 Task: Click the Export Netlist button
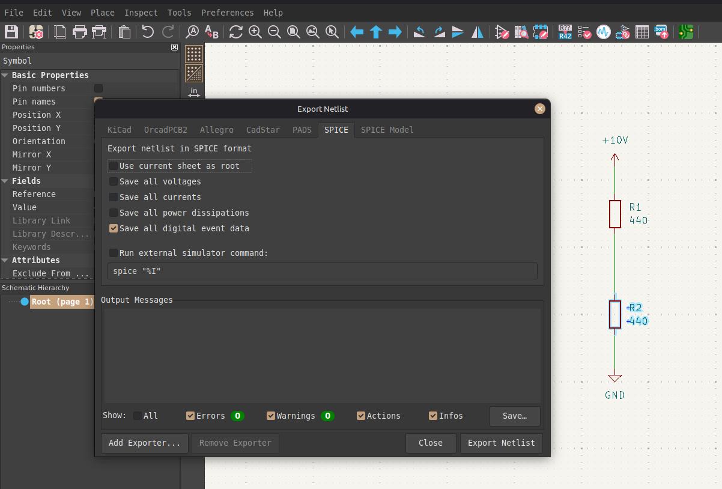[x=501, y=443]
